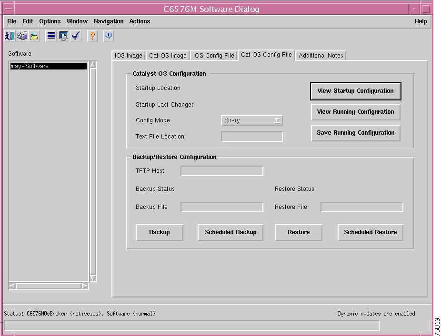Click the Software list scroll down arrow
This screenshot has width=441, height=336.
93,278
